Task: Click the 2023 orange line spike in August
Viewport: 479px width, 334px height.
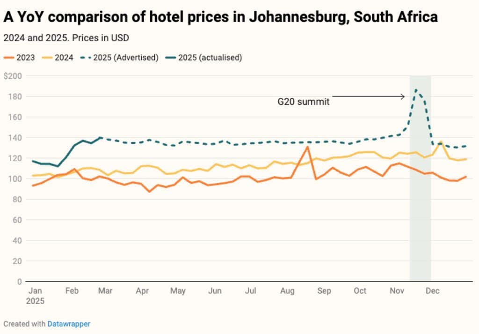Action: 307,147
